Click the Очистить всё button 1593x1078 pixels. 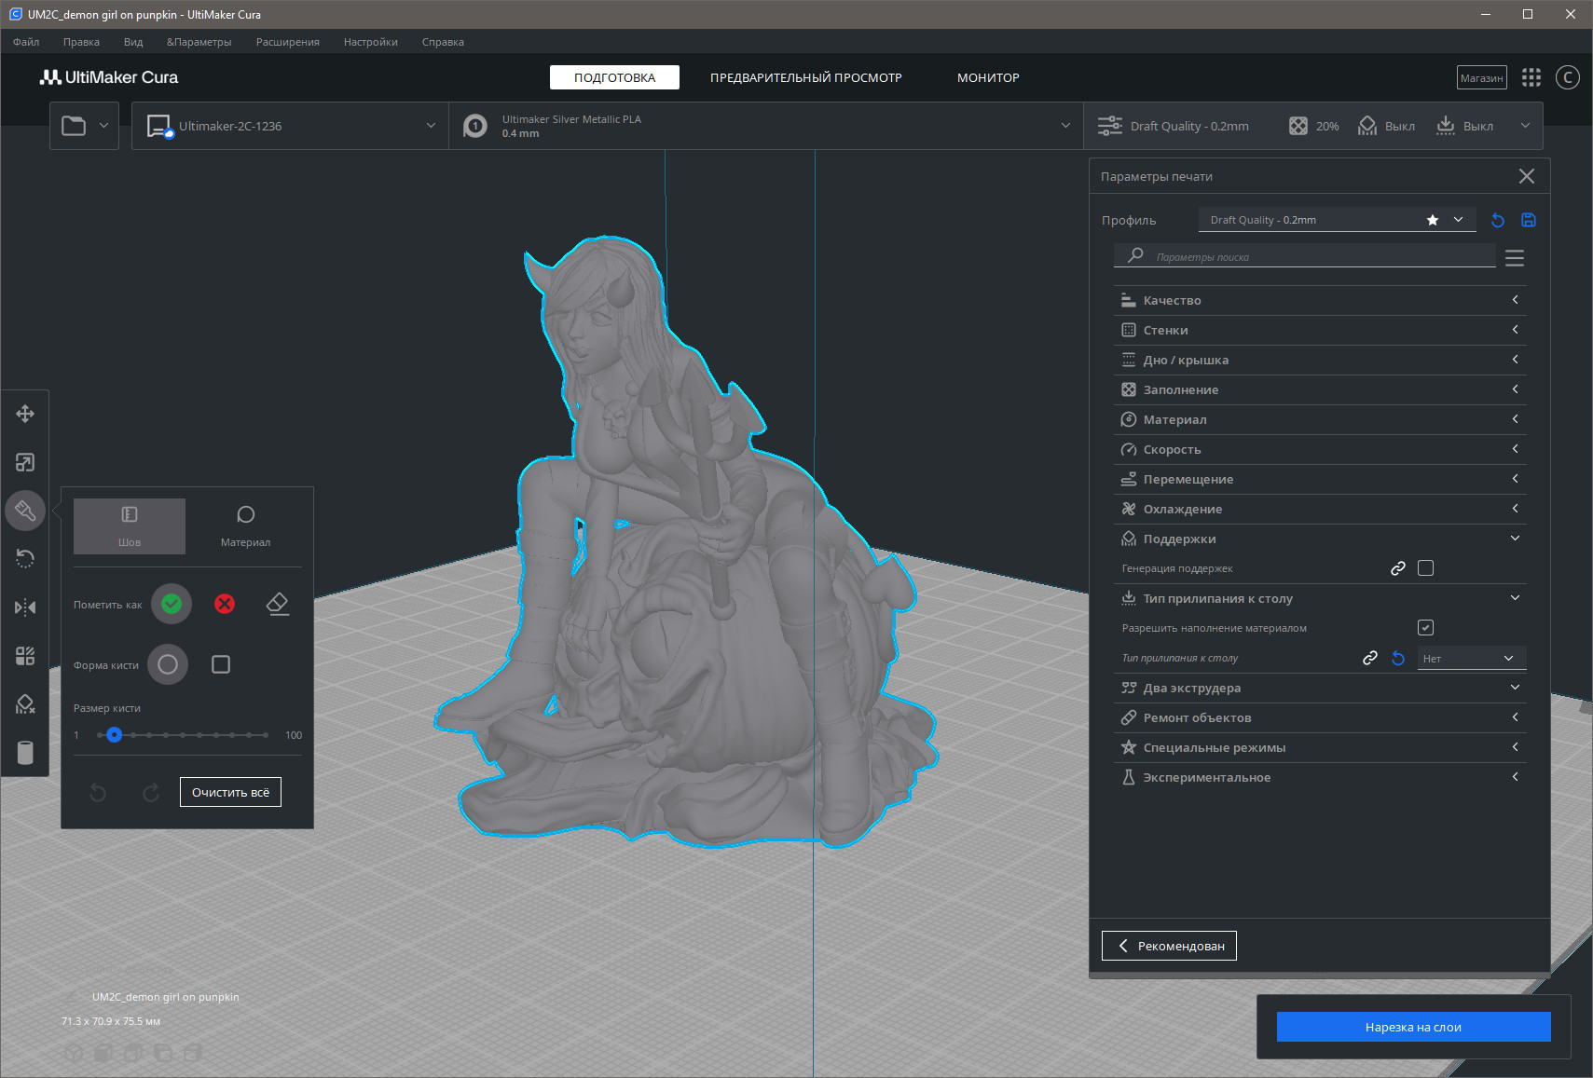pos(230,792)
